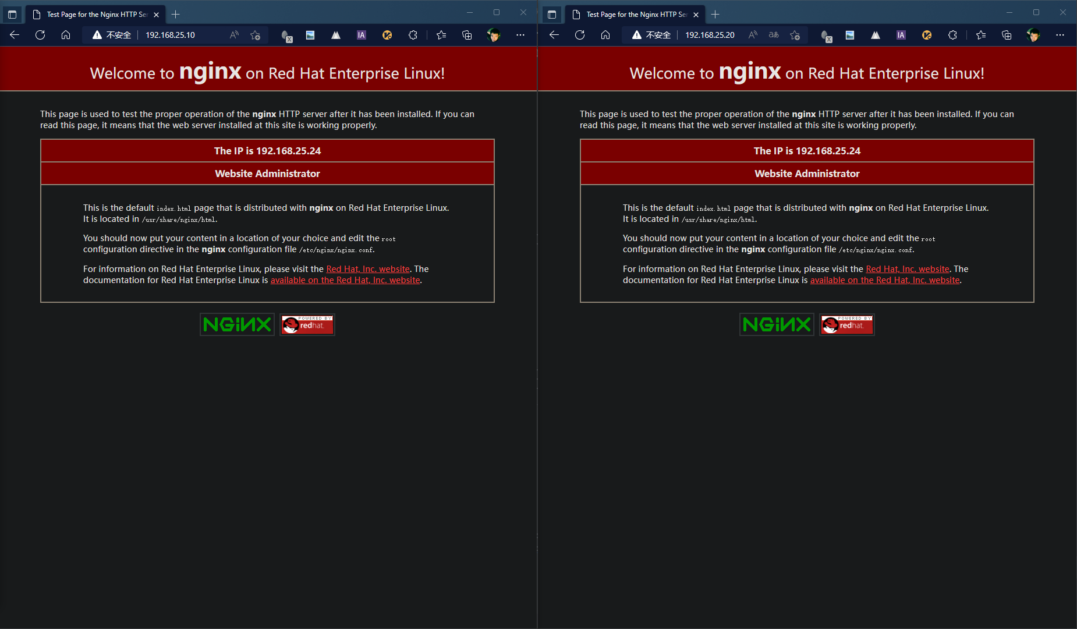Focus the 192.168.25.10 address field
The image size is (1077, 629).
(170, 35)
